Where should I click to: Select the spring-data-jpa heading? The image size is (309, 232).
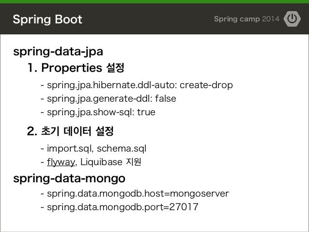point(58,52)
